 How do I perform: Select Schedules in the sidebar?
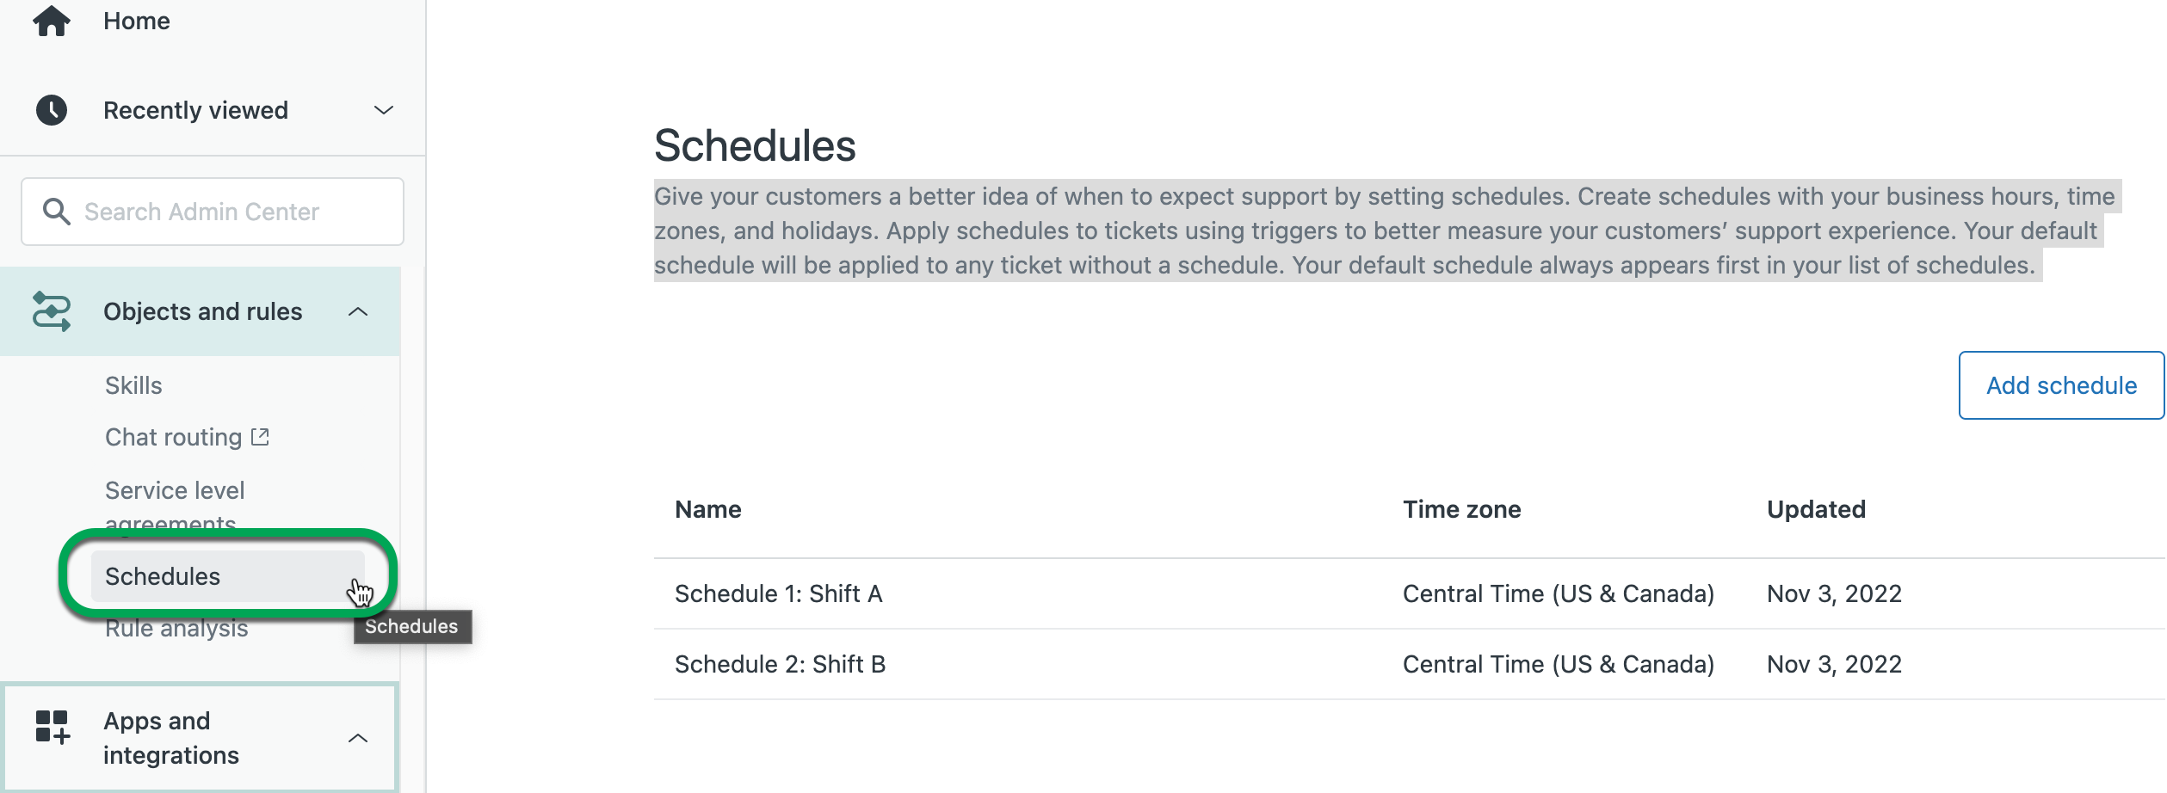point(164,576)
